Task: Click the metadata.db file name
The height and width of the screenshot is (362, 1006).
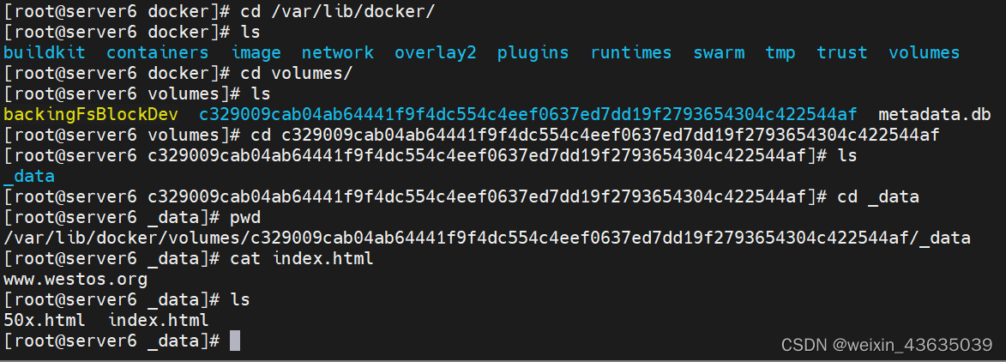Action: 934,115
